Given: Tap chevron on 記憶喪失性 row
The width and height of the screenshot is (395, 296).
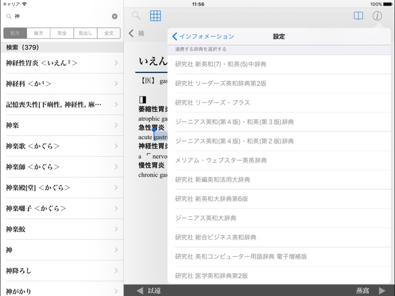Looking at the screenshot, I should [x=116, y=104].
